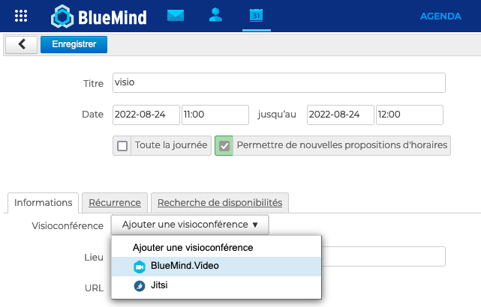Click the start time 11:00 field
The image size is (481, 307).
[215, 115]
